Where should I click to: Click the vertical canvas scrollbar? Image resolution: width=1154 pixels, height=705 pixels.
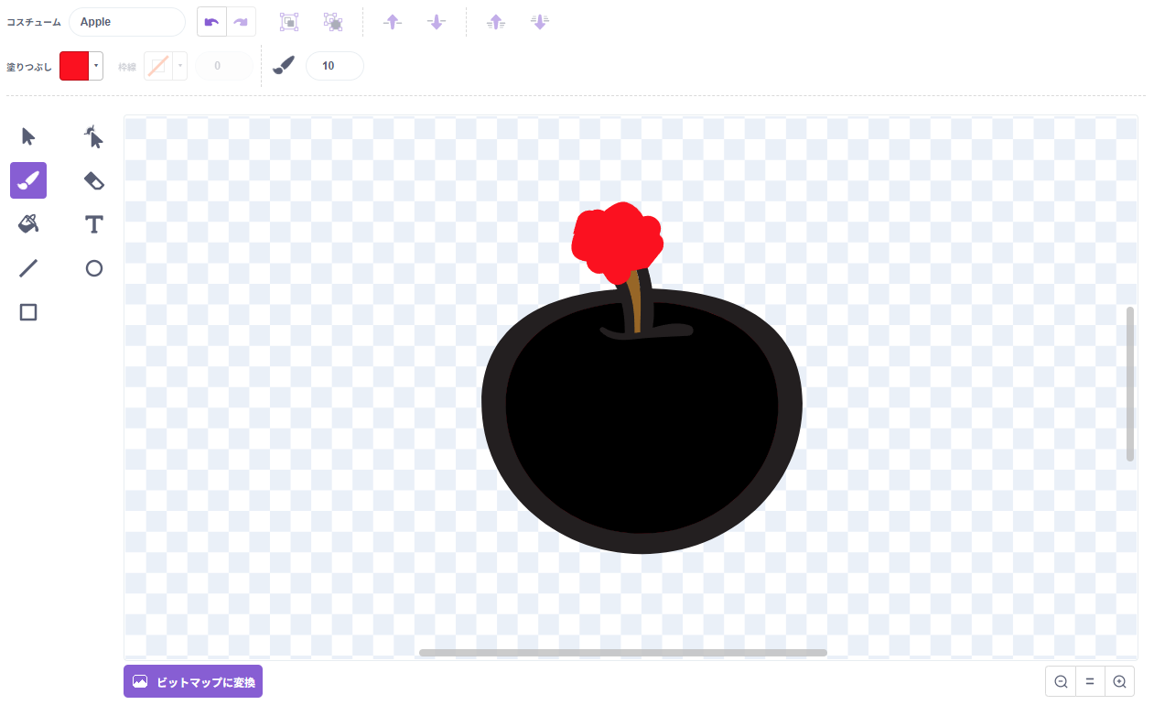click(x=1130, y=384)
